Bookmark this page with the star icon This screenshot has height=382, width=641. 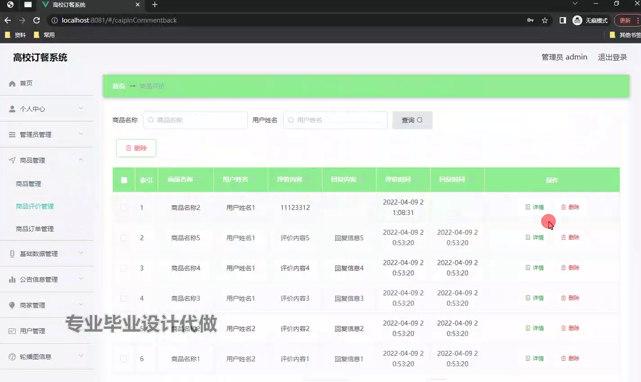[x=545, y=20]
